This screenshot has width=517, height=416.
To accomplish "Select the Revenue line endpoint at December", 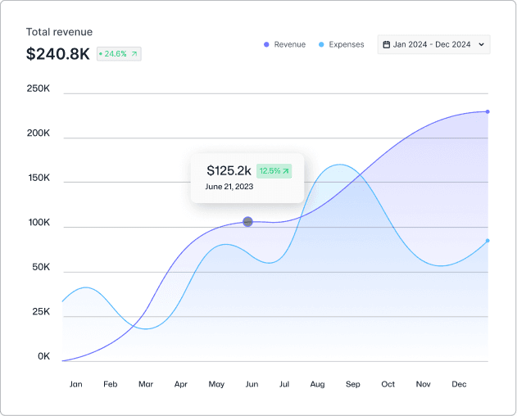I will [488, 111].
